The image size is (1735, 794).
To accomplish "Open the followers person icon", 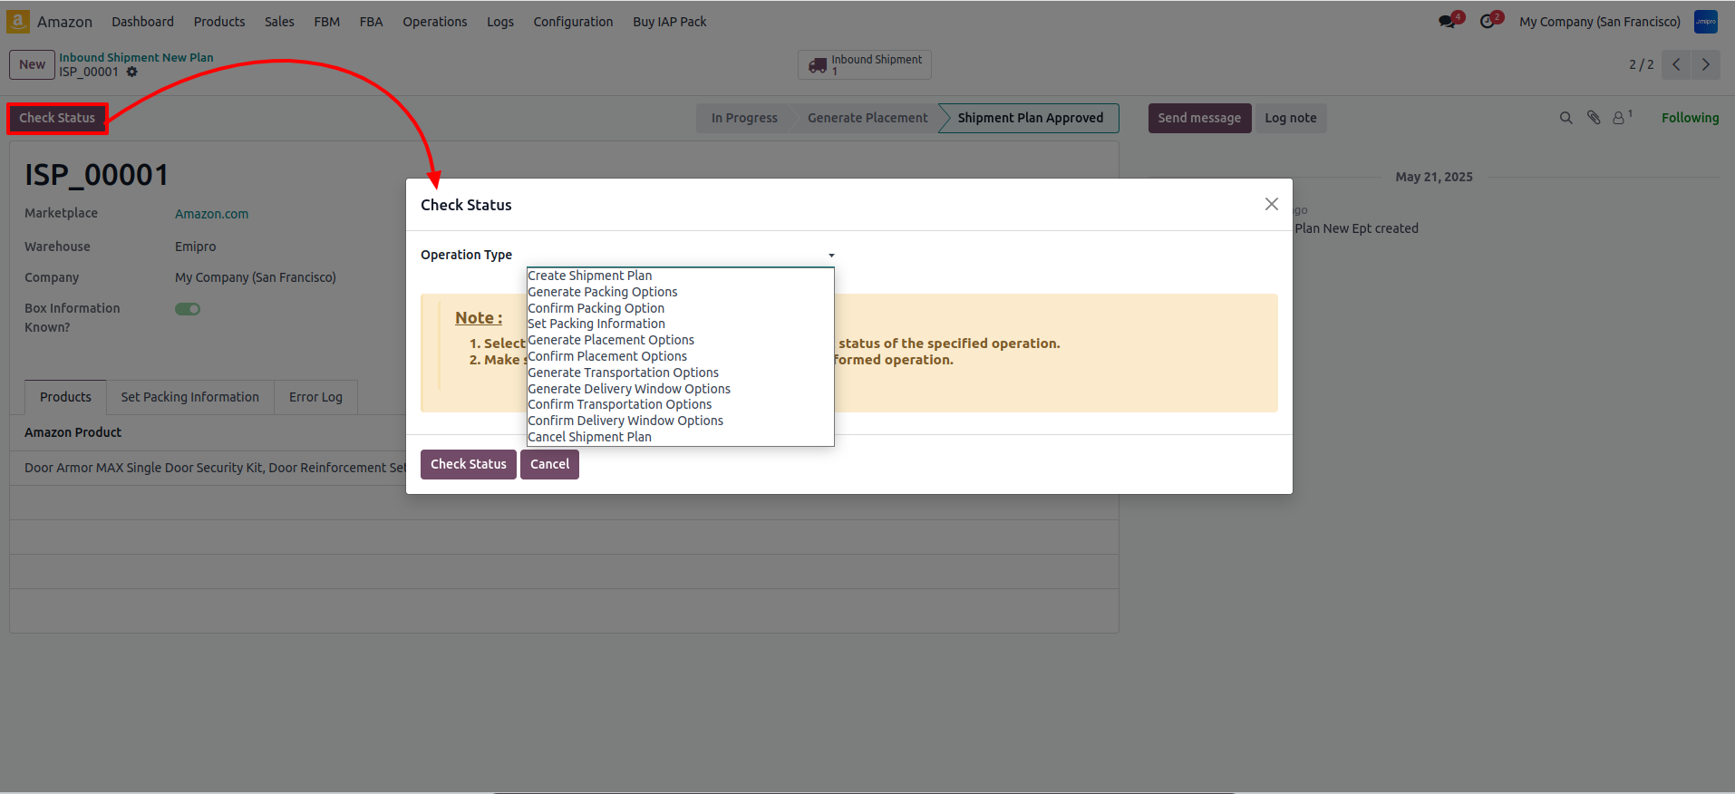I will click(1619, 118).
